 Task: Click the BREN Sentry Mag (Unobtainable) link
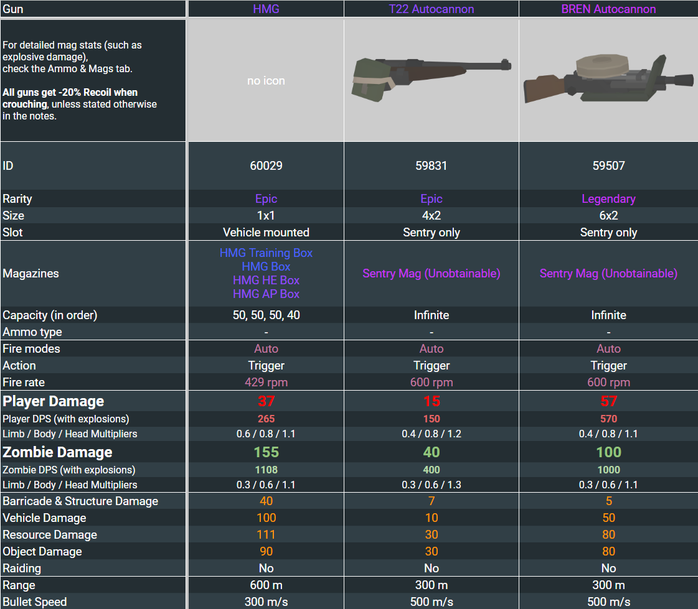point(608,274)
